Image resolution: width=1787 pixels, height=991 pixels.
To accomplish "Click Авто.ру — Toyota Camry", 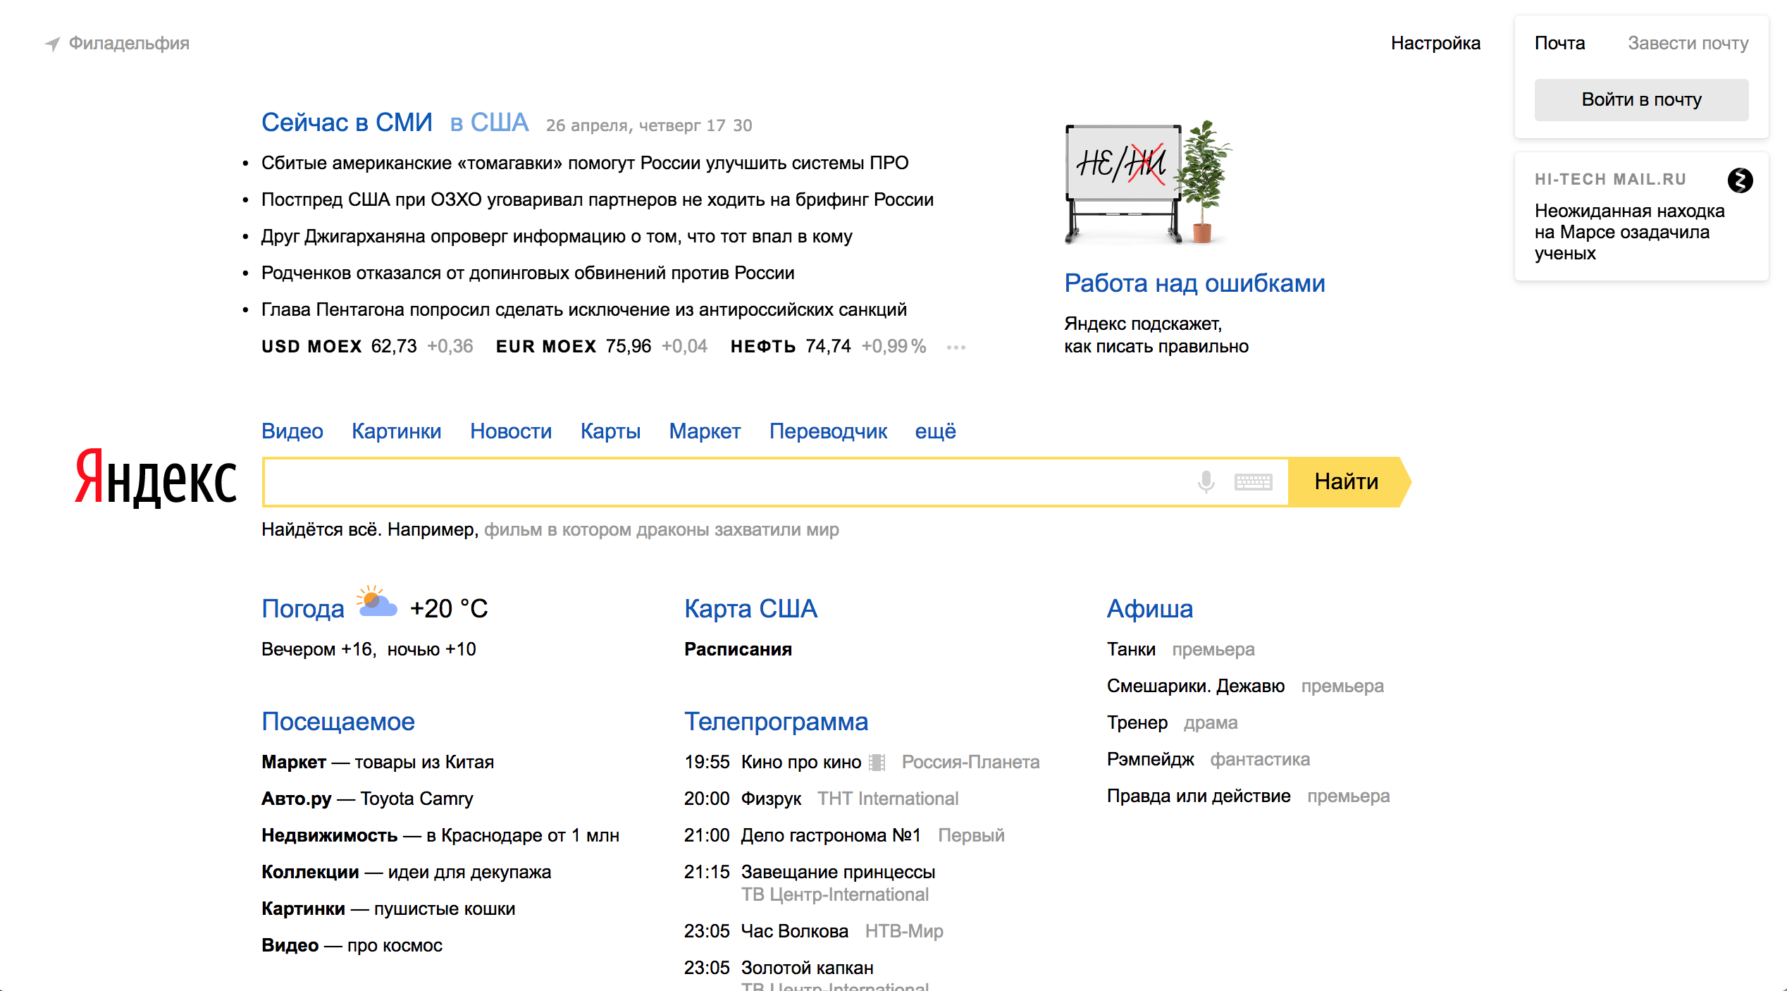I will [367, 799].
